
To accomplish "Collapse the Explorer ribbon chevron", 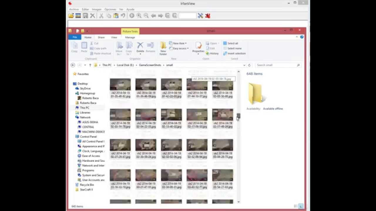I will point(297,37).
